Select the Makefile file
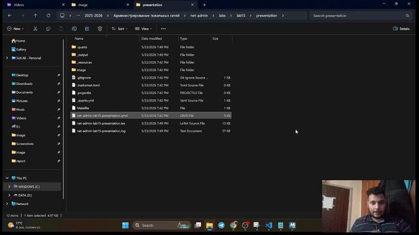This screenshot has height=235, width=419. [151, 108]
